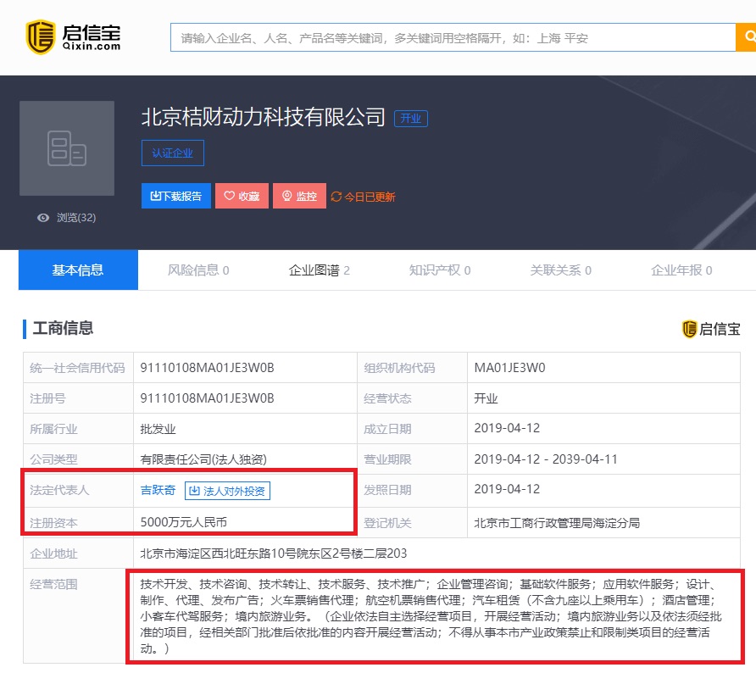Click the eye icon beside view count
The height and width of the screenshot is (673, 756).
tap(43, 218)
